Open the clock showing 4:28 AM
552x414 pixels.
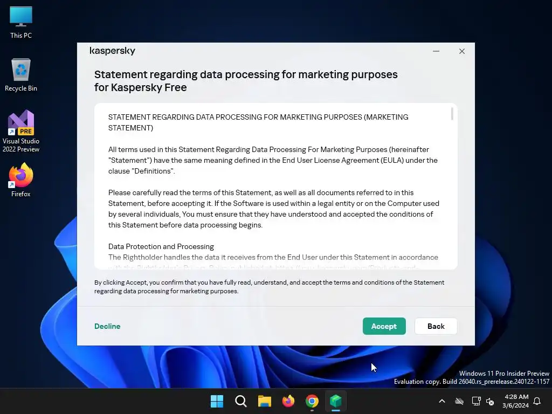(x=516, y=401)
